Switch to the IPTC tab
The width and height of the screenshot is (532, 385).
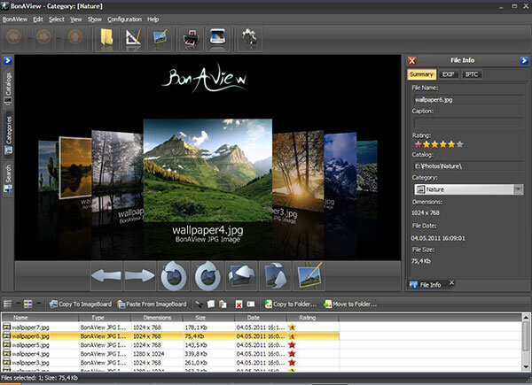(473, 74)
